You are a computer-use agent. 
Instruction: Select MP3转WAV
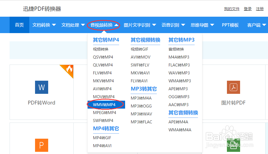click(141, 114)
